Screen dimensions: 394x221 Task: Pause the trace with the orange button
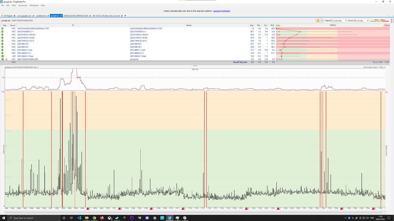[317, 20]
